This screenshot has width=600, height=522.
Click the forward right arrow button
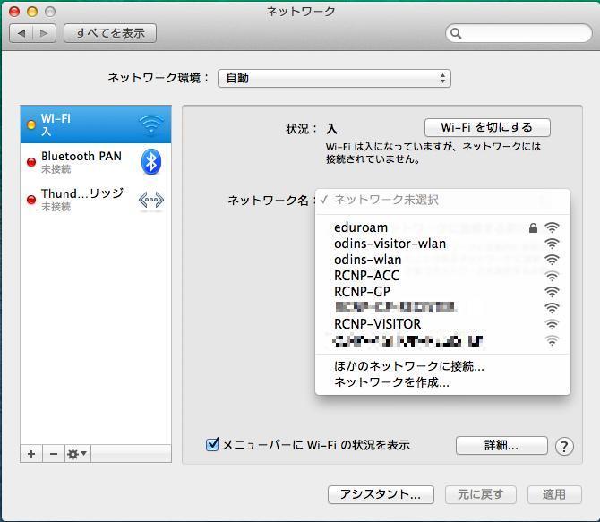(44, 33)
